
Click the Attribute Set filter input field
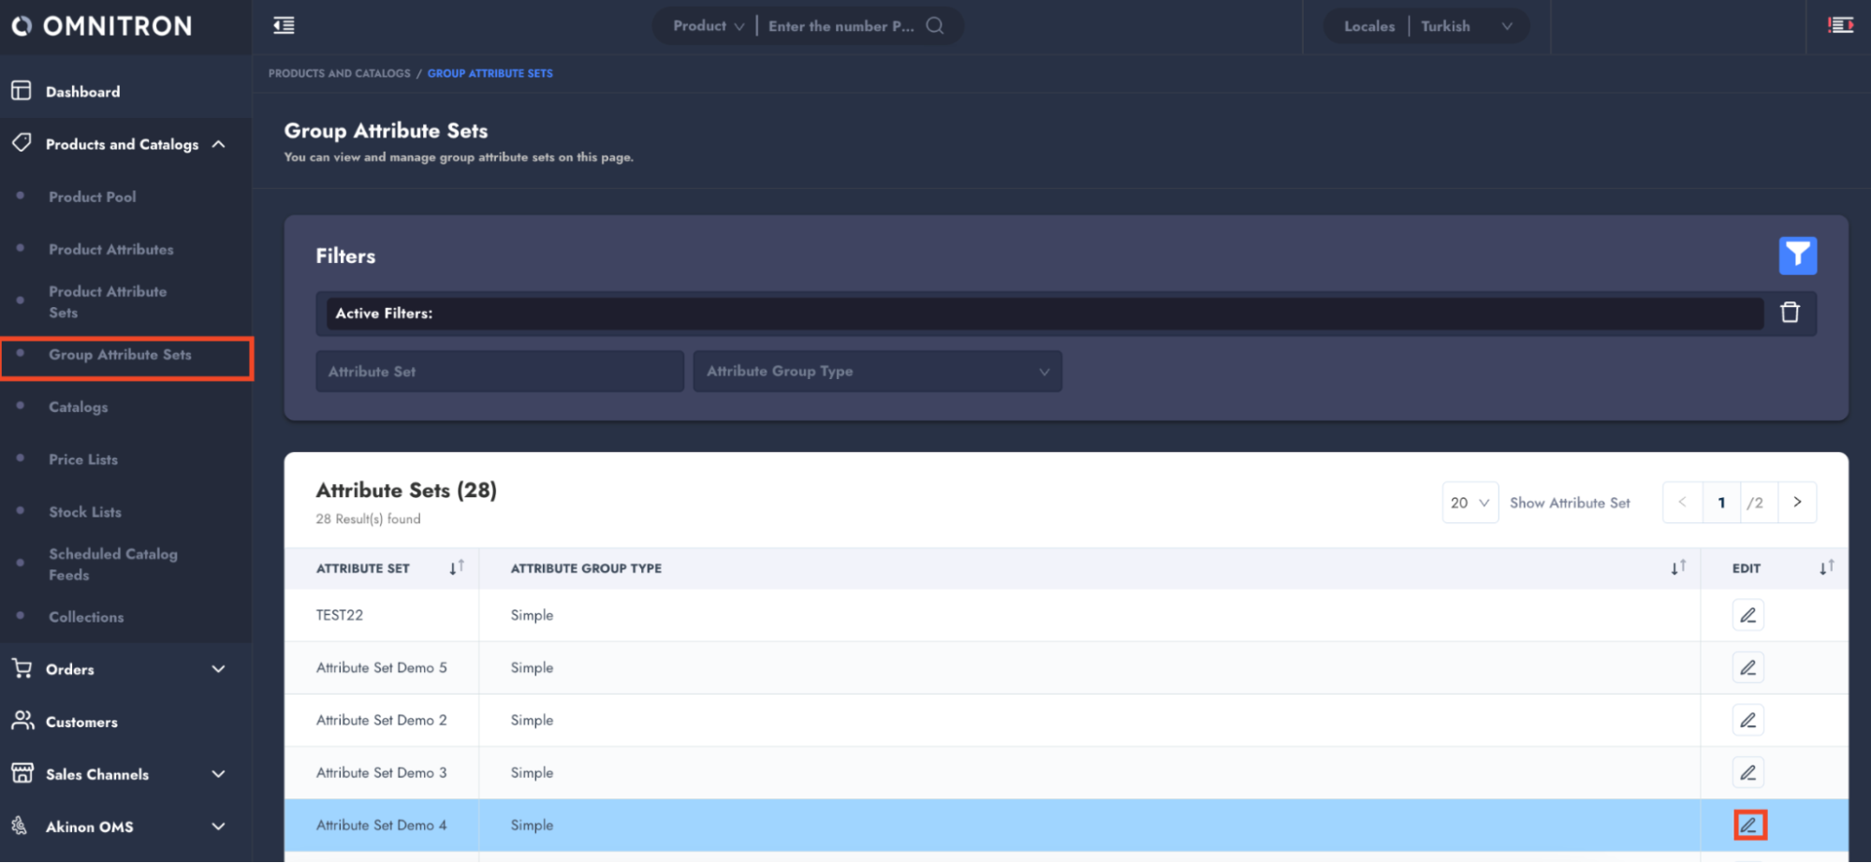[500, 372]
